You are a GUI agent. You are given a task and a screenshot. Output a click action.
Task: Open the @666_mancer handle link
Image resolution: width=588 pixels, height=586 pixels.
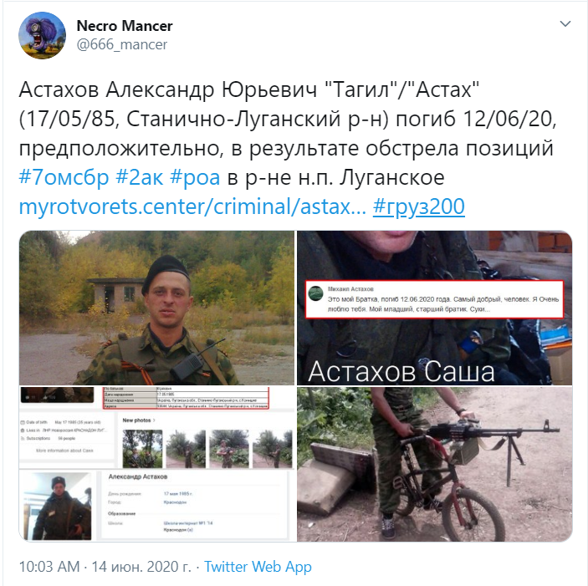pos(122,44)
